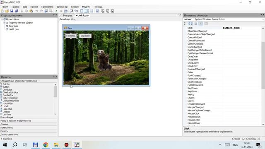The image size is (265, 149).
Task: Select the Появись button on the form
Action: pyautogui.click(x=71, y=36)
